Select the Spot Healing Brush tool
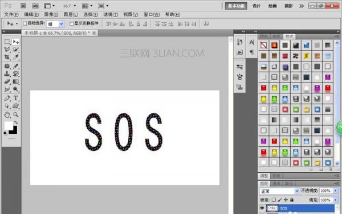 coord(7,66)
